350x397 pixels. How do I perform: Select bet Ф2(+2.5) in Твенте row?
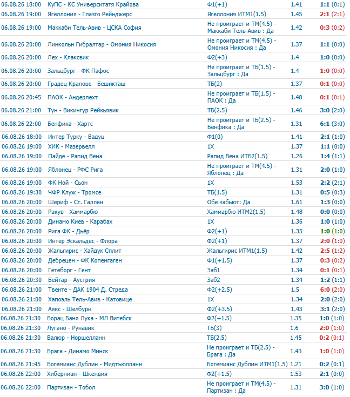(x=219, y=290)
